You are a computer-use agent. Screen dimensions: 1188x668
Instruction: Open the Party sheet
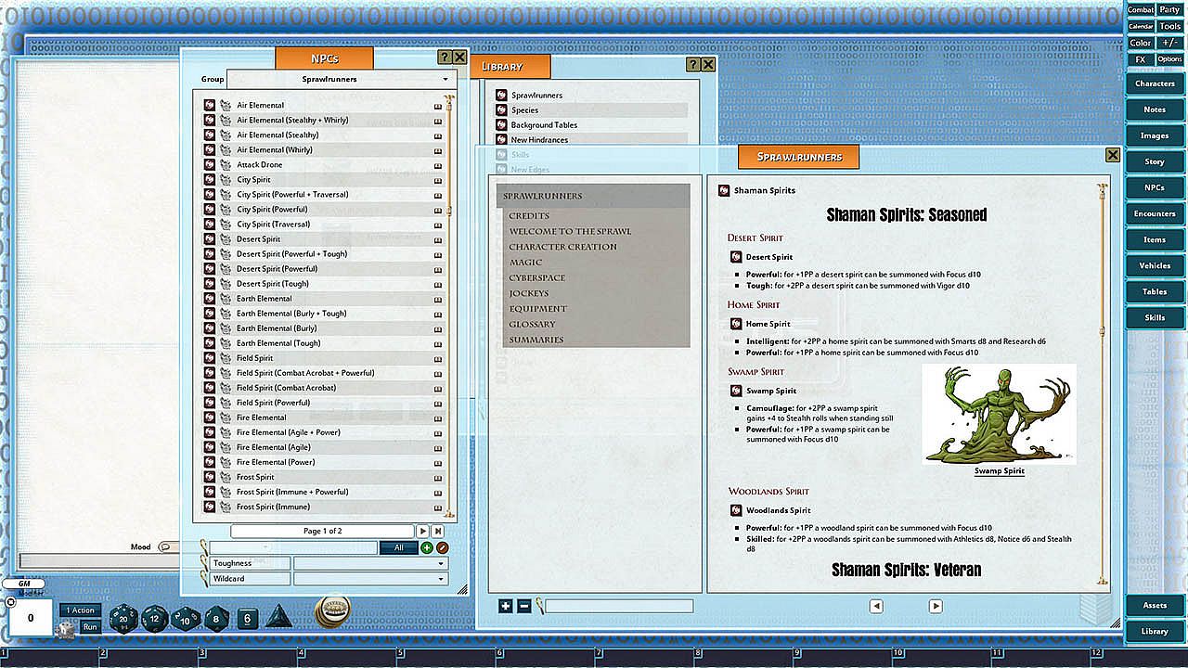click(x=1170, y=10)
